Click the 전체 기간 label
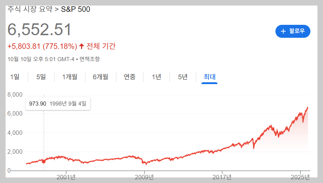 (x=101, y=46)
